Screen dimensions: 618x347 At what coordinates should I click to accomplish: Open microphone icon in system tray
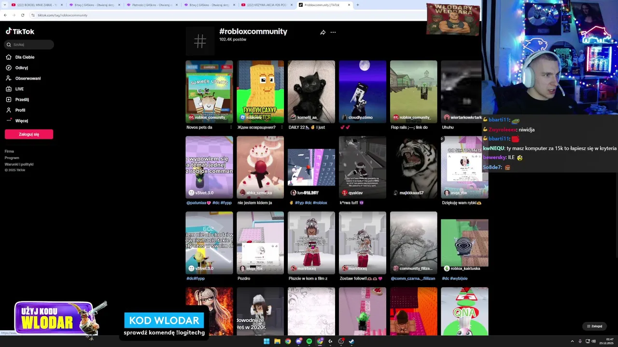580,341
